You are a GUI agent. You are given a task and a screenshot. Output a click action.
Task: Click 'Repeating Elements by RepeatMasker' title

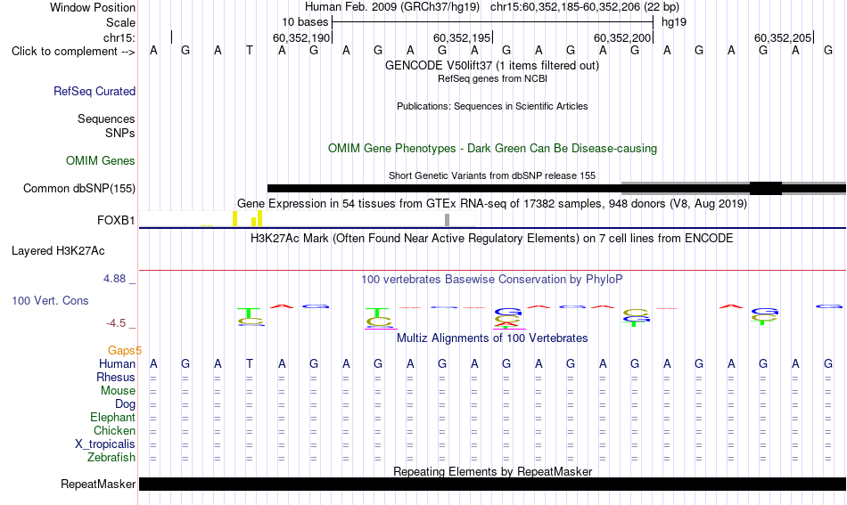point(492,471)
